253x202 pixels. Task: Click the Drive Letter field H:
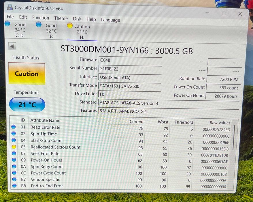[x=129, y=94]
